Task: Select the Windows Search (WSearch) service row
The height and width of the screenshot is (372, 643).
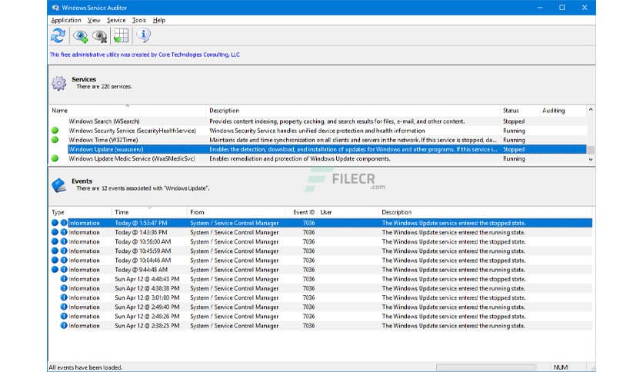Action: point(318,121)
